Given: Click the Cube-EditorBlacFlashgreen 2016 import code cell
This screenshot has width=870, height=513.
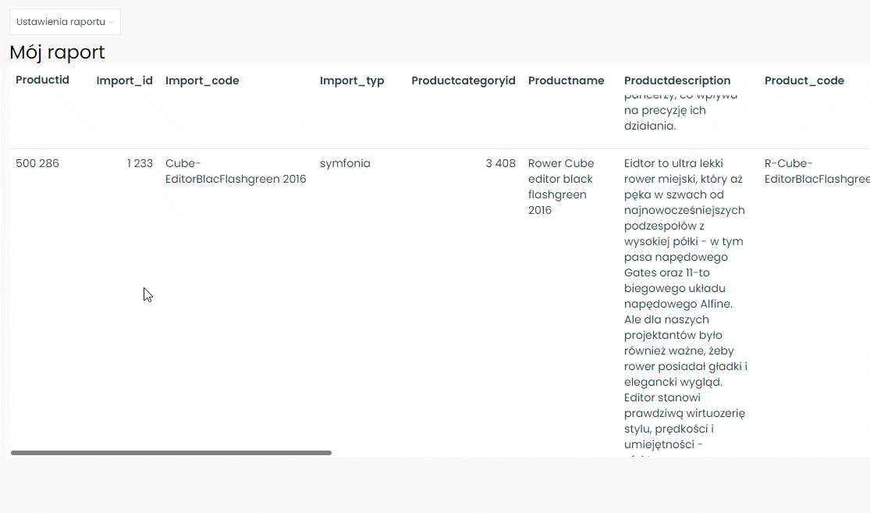Looking at the screenshot, I should point(236,171).
